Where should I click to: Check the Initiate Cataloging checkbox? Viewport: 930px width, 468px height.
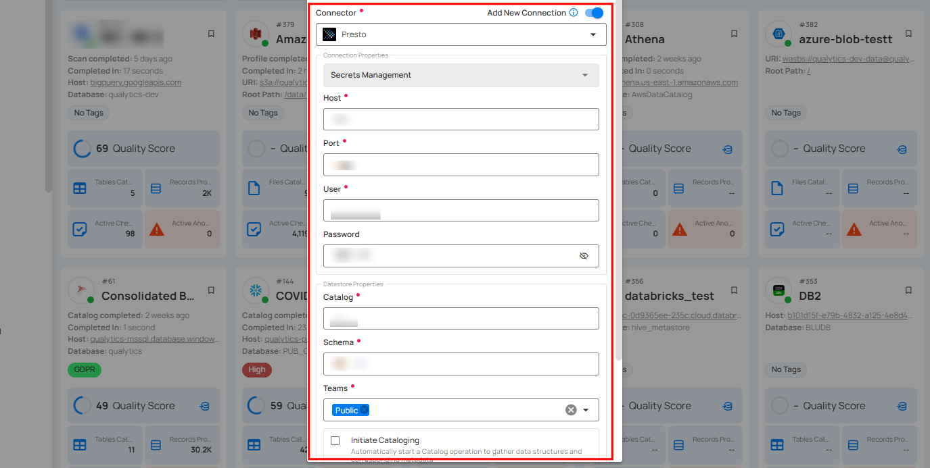[335, 441]
